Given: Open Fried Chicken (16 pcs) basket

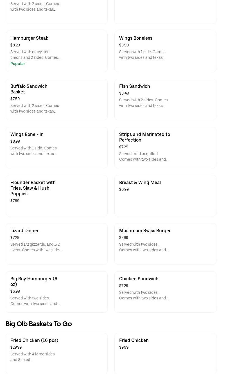Looking at the screenshot, I should pos(34,340).
